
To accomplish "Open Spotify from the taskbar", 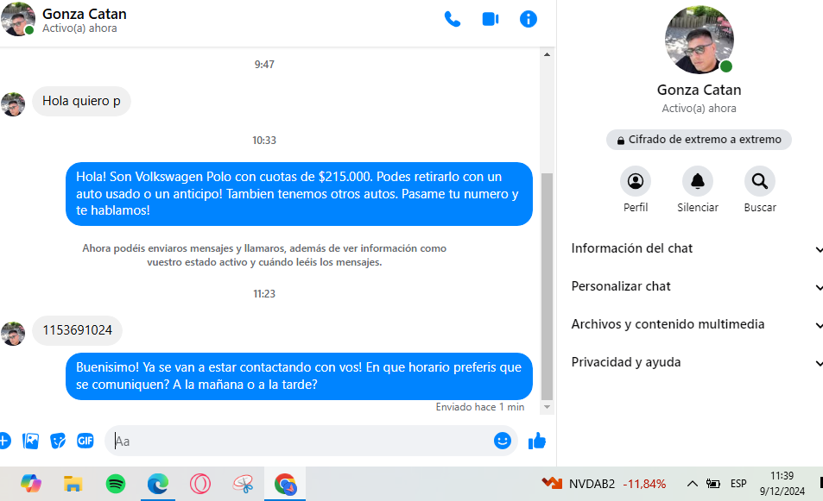I will point(116,483).
